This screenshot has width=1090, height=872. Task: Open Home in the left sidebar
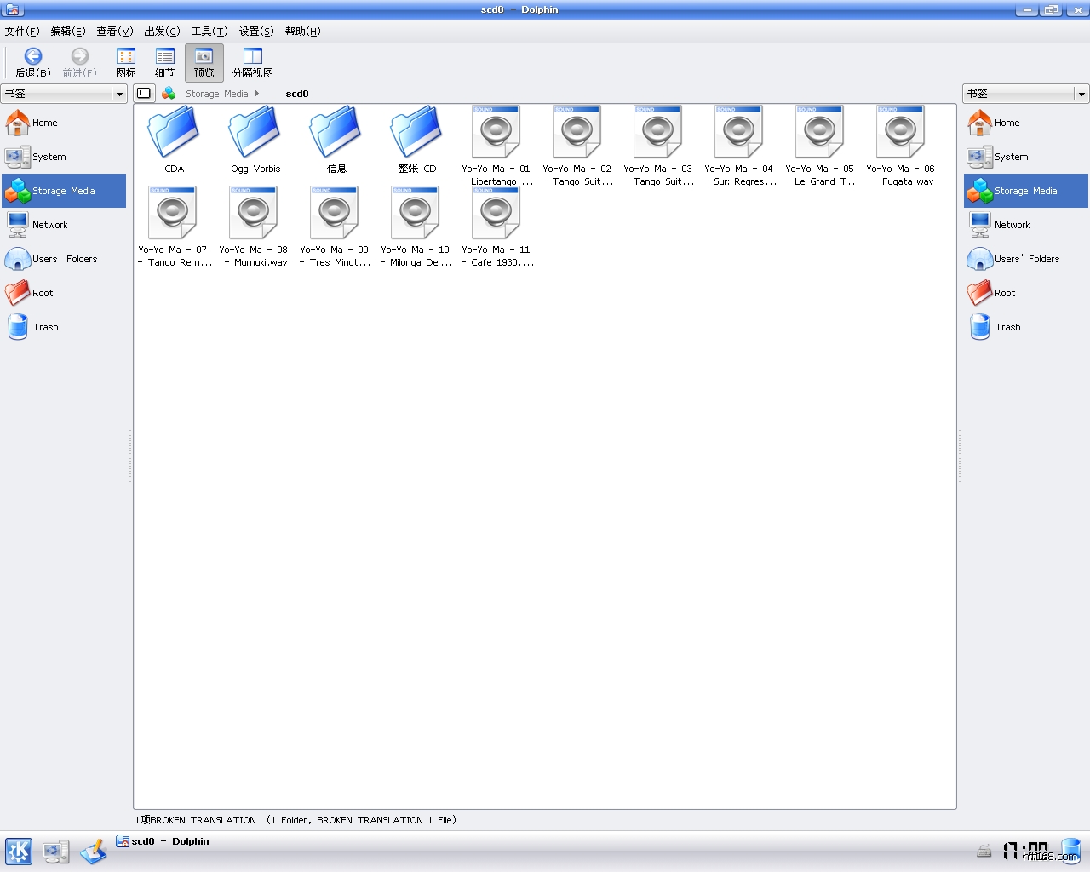click(x=44, y=123)
